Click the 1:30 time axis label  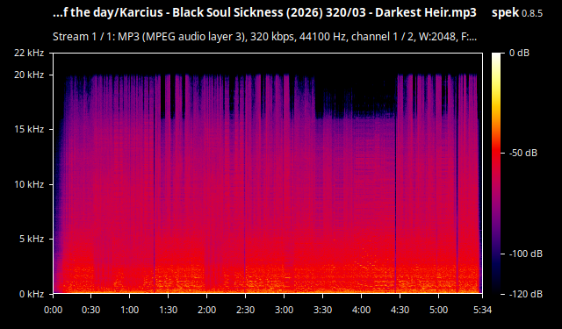168,310
